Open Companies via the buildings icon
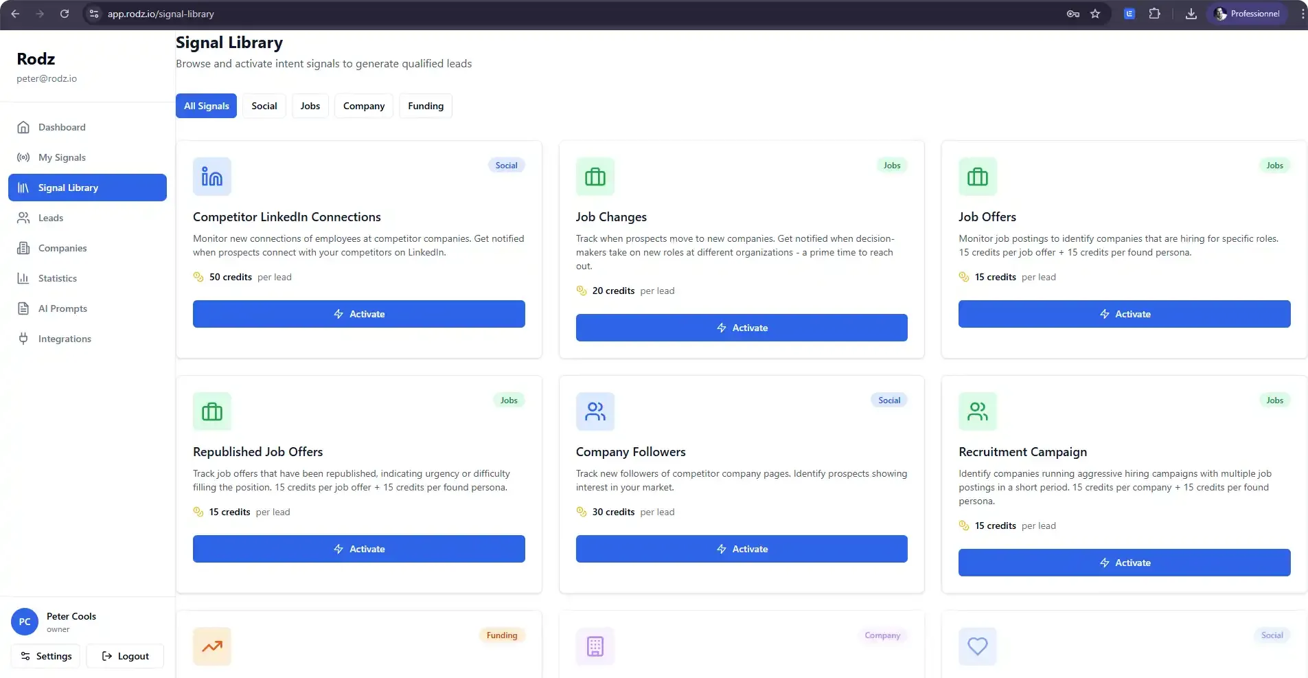1308x678 pixels. click(24, 248)
